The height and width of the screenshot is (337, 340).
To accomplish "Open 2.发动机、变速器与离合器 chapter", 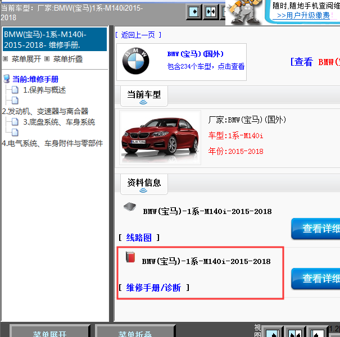I will click(45, 111).
